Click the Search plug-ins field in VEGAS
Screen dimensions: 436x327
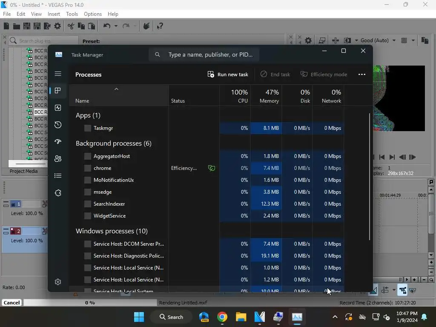[43, 41]
